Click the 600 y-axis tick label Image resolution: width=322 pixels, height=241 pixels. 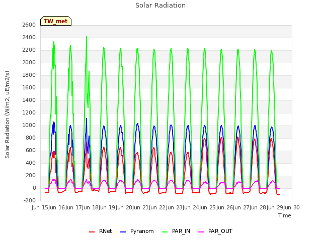31,150
